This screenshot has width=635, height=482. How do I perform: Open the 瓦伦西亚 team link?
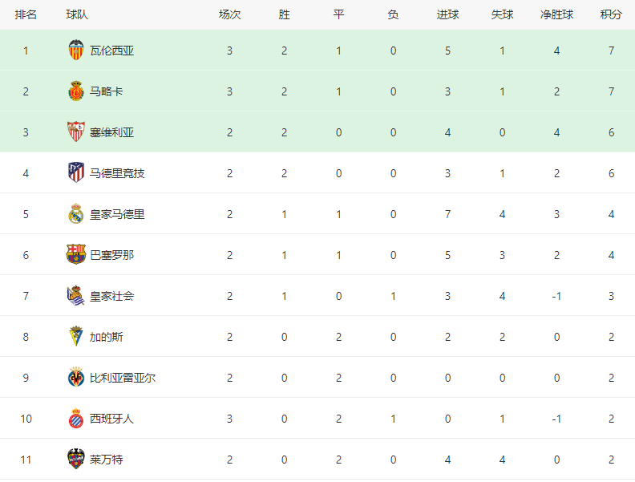(111, 51)
